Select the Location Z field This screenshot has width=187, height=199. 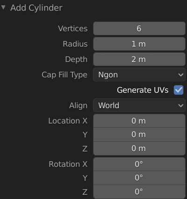point(139,148)
